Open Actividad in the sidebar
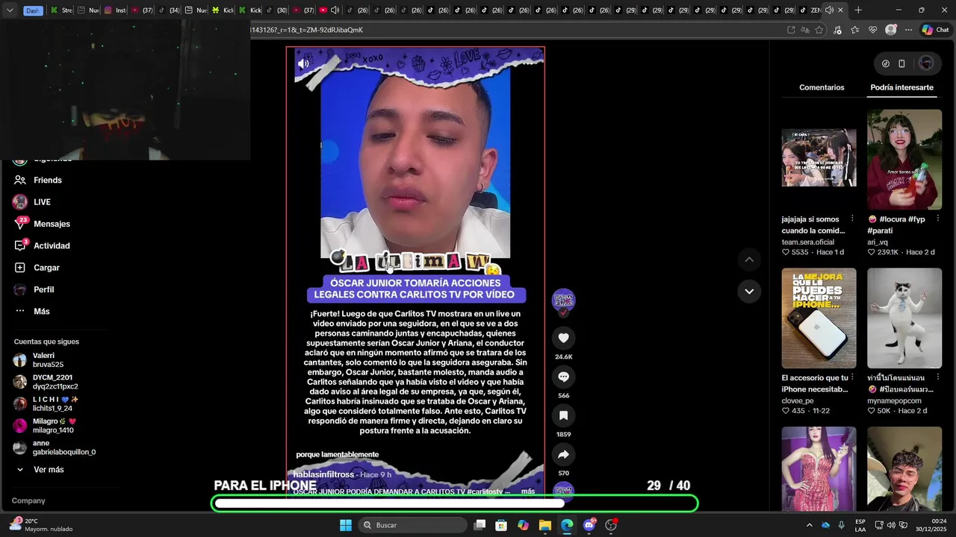Screen dimensions: 956x537 coord(52,245)
